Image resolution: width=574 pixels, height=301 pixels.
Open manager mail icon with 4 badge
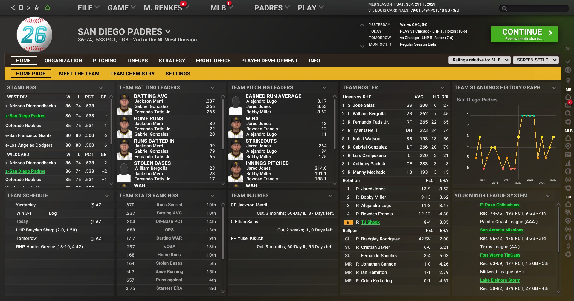[568, 105]
